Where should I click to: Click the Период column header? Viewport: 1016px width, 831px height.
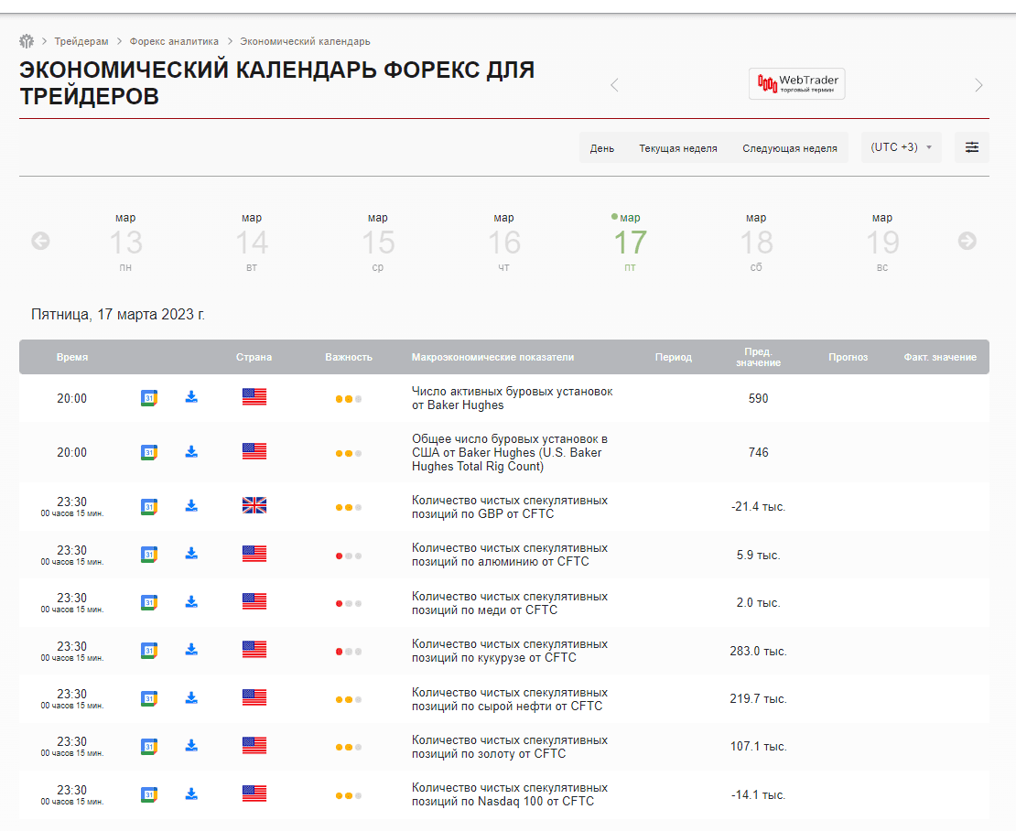(674, 357)
